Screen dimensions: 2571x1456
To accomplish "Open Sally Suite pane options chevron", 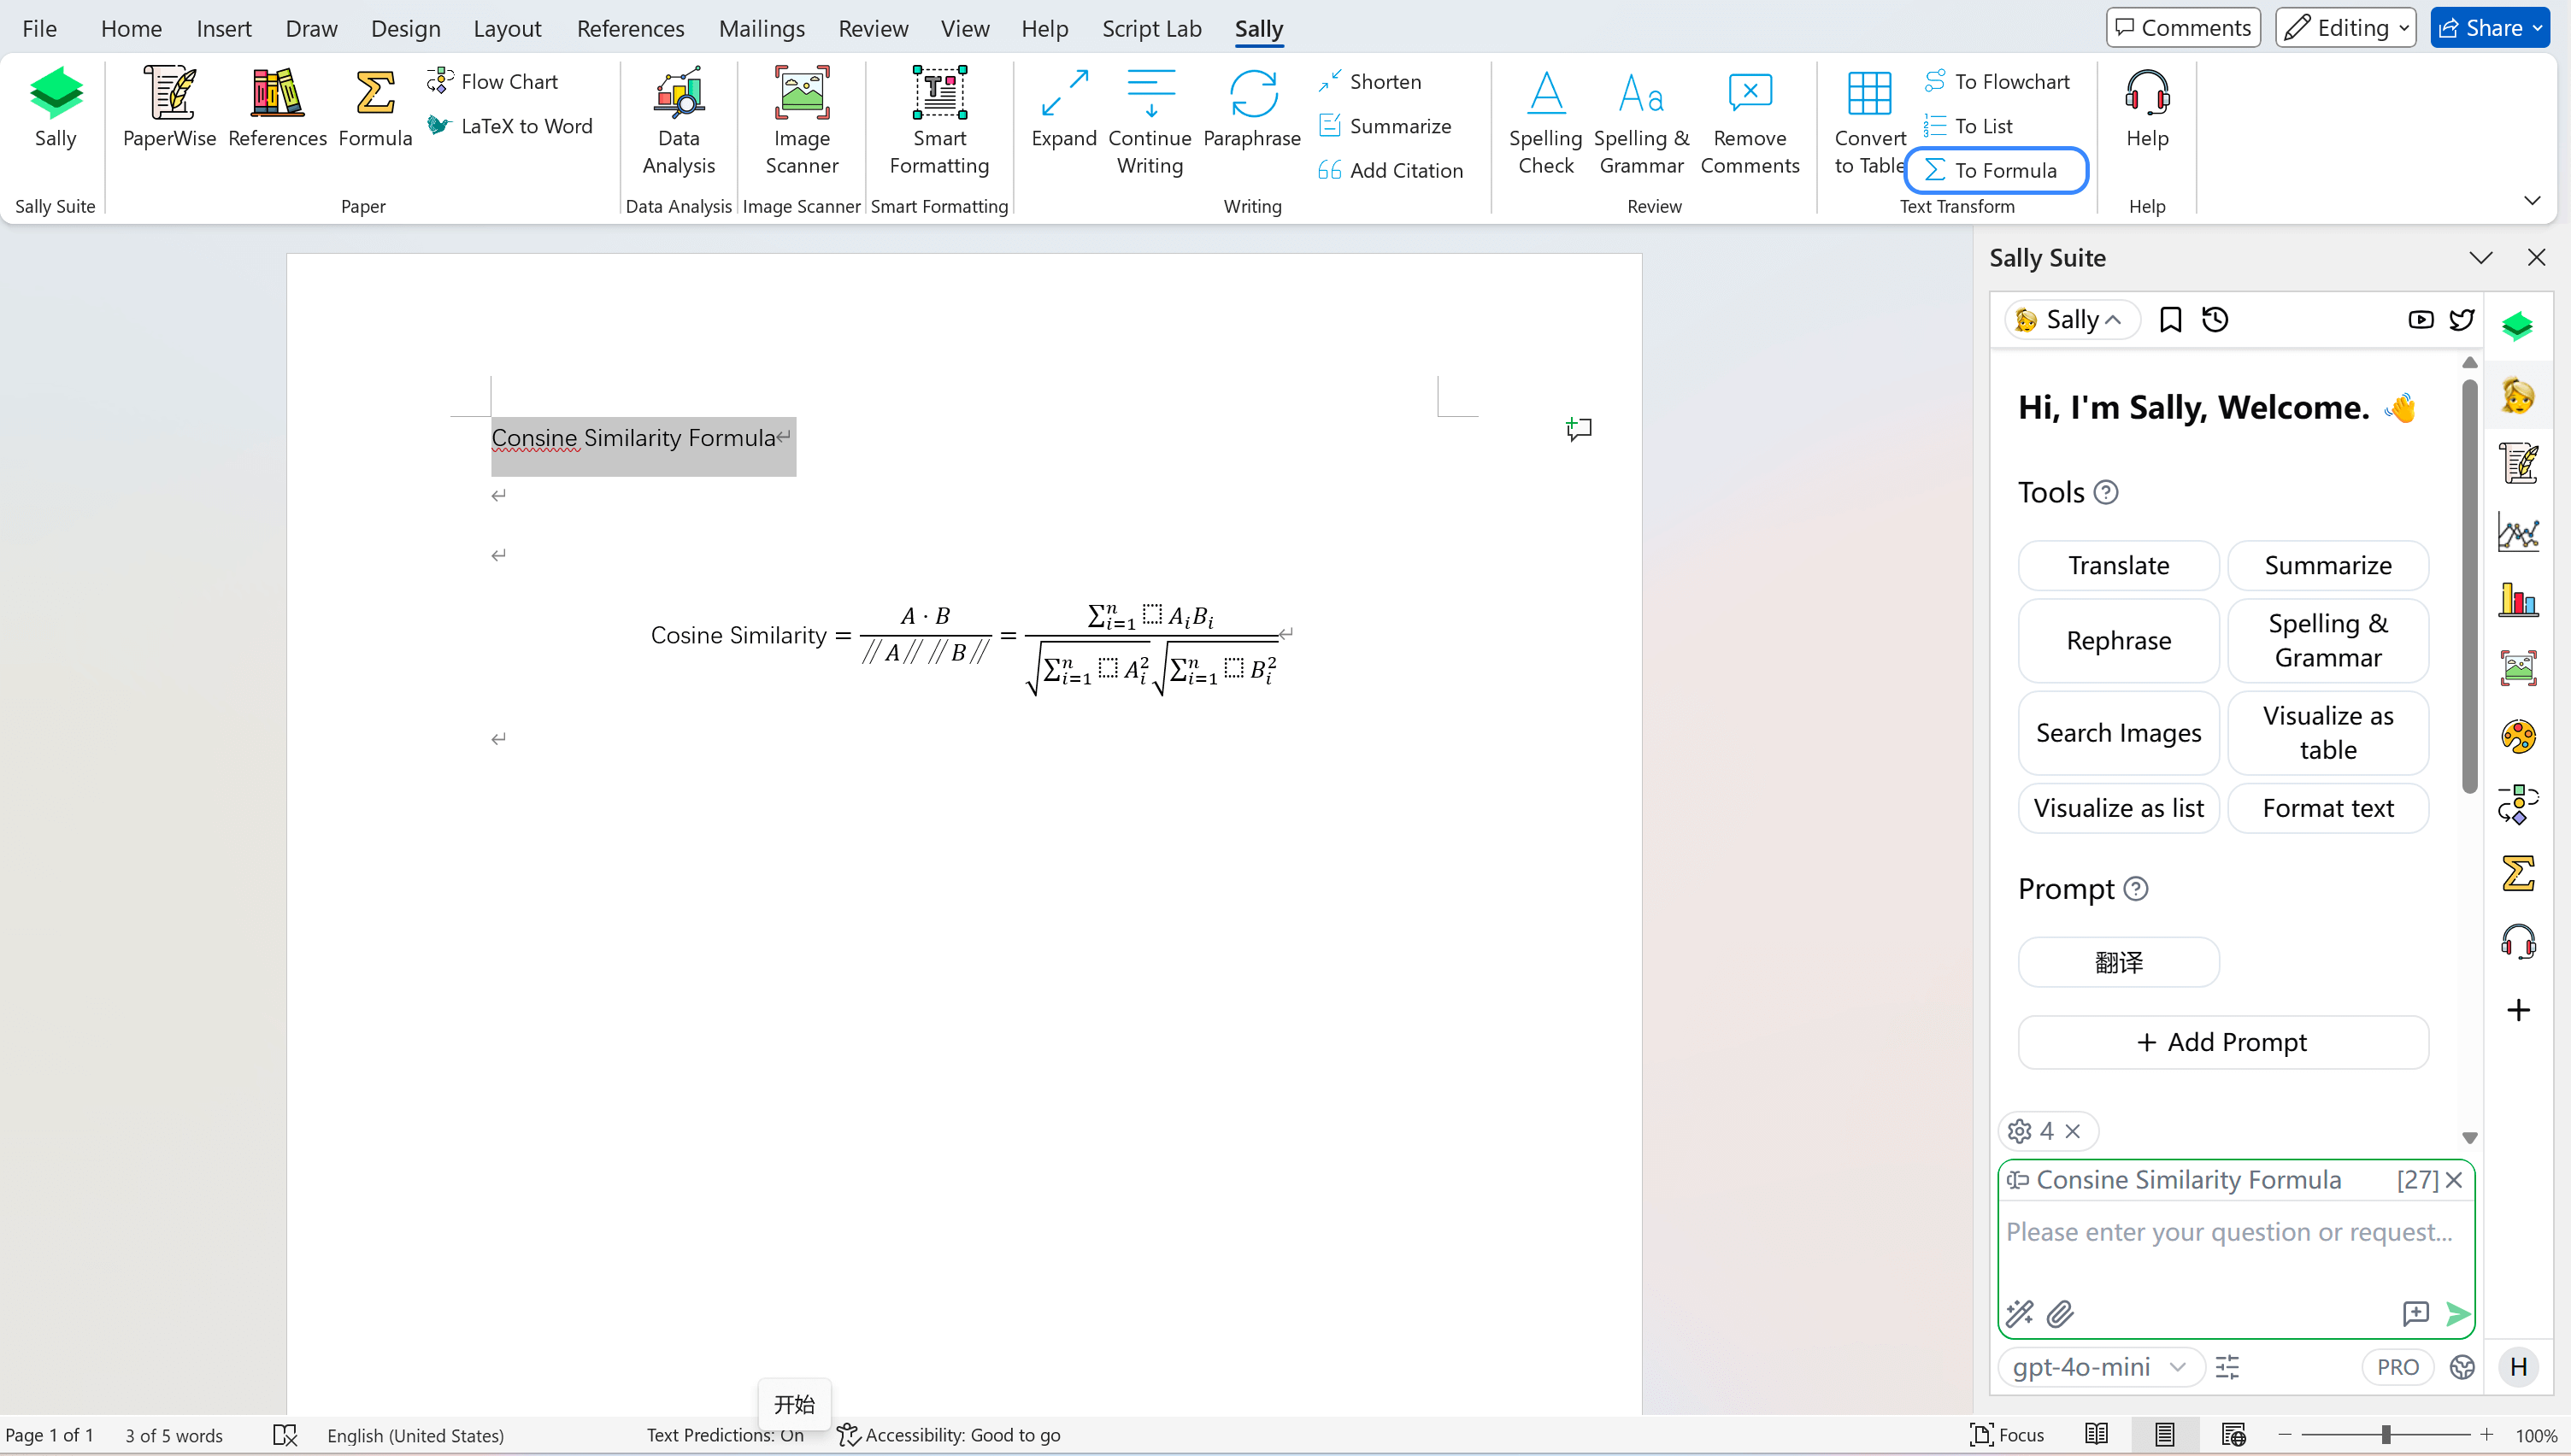I will pos(2481,258).
